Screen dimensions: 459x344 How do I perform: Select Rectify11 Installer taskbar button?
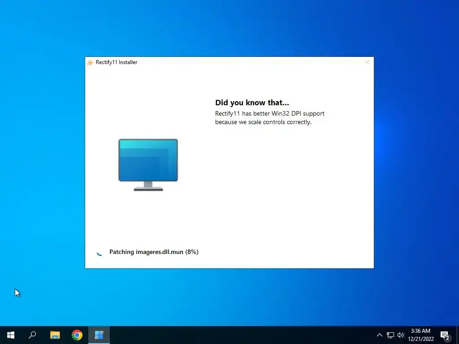(99, 335)
